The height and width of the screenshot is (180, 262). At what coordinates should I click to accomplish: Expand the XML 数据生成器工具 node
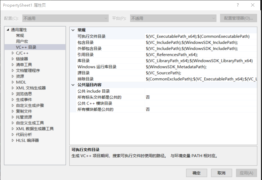click(x=13, y=129)
